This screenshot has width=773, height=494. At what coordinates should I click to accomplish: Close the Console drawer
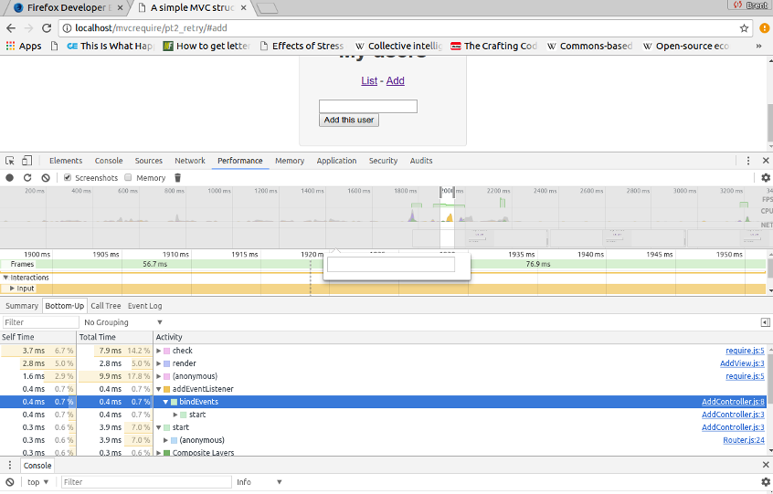(766, 465)
